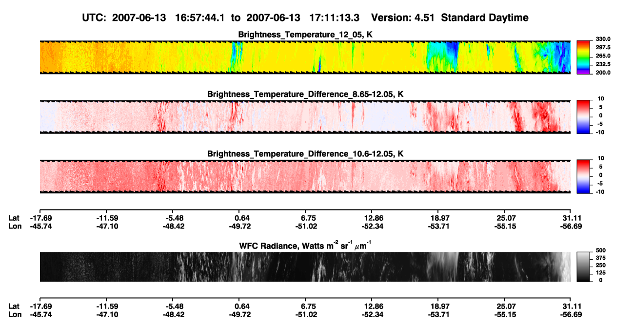The image size is (634, 325).
Task: Click the -10 tick of 10.6-12.05 color bar
Action: pyautogui.click(x=599, y=192)
